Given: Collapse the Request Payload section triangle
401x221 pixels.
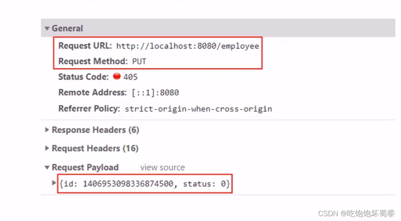Looking at the screenshot, I should 47,167.
